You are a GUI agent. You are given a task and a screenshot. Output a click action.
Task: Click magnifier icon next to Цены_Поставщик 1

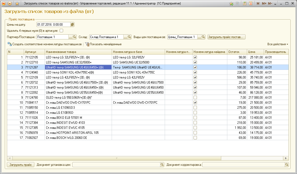(x=203, y=37)
